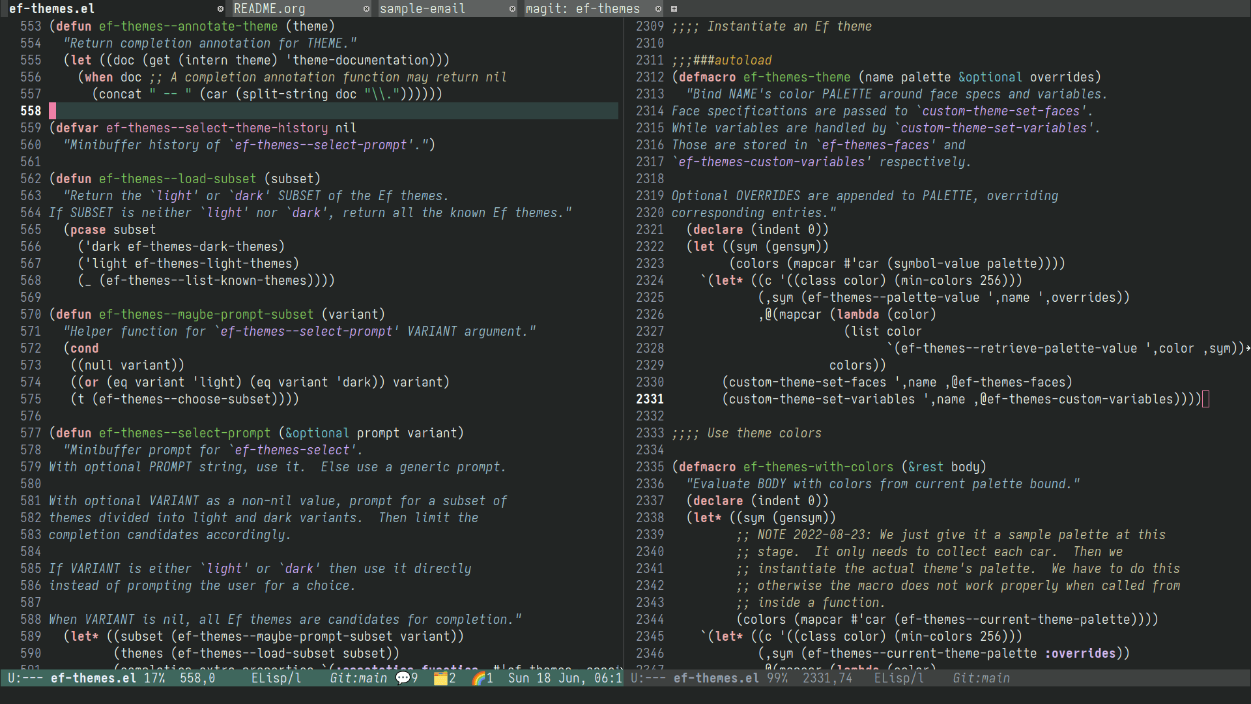Close the magit: ef-themes tab
The width and height of the screenshot is (1251, 704).
click(658, 8)
